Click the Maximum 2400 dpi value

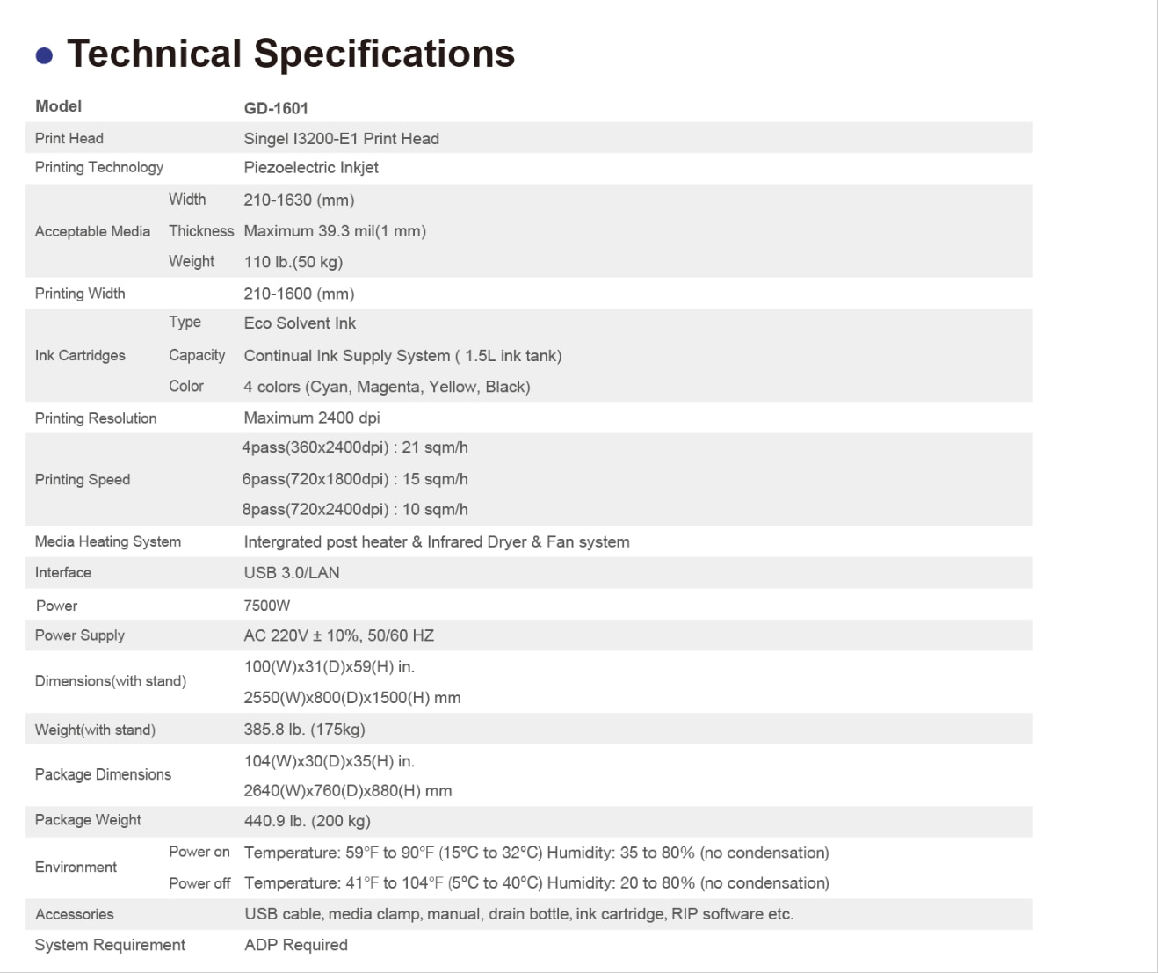(x=312, y=418)
